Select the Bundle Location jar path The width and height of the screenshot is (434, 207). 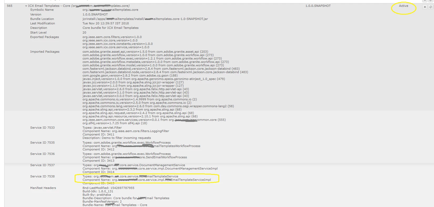[145, 19]
